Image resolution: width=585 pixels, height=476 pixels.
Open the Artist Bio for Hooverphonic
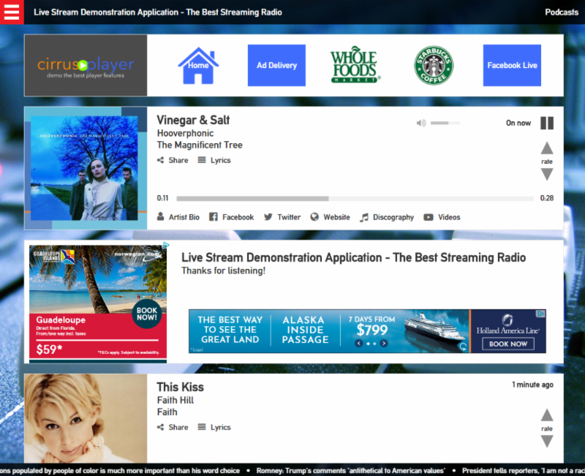click(178, 217)
